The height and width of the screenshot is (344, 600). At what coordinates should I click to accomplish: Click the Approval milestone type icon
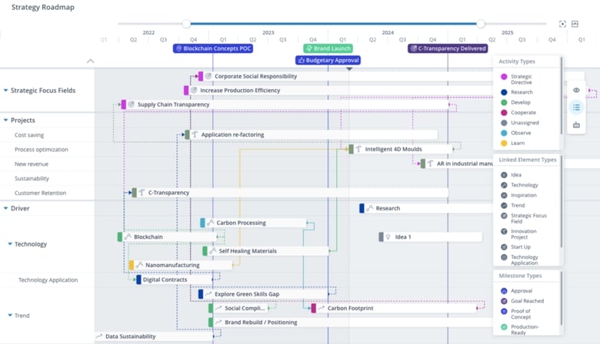pyautogui.click(x=504, y=291)
